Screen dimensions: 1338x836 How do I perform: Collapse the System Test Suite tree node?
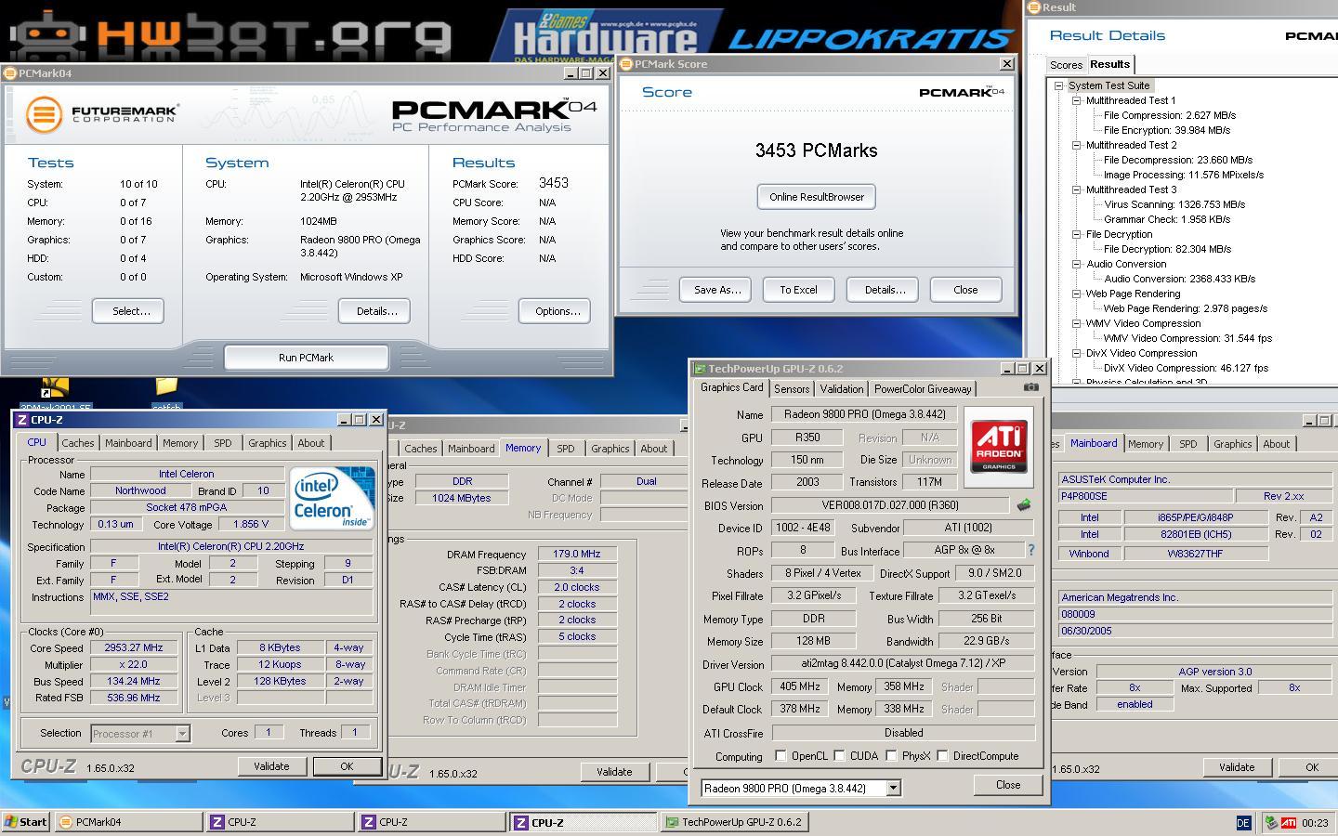[1058, 85]
